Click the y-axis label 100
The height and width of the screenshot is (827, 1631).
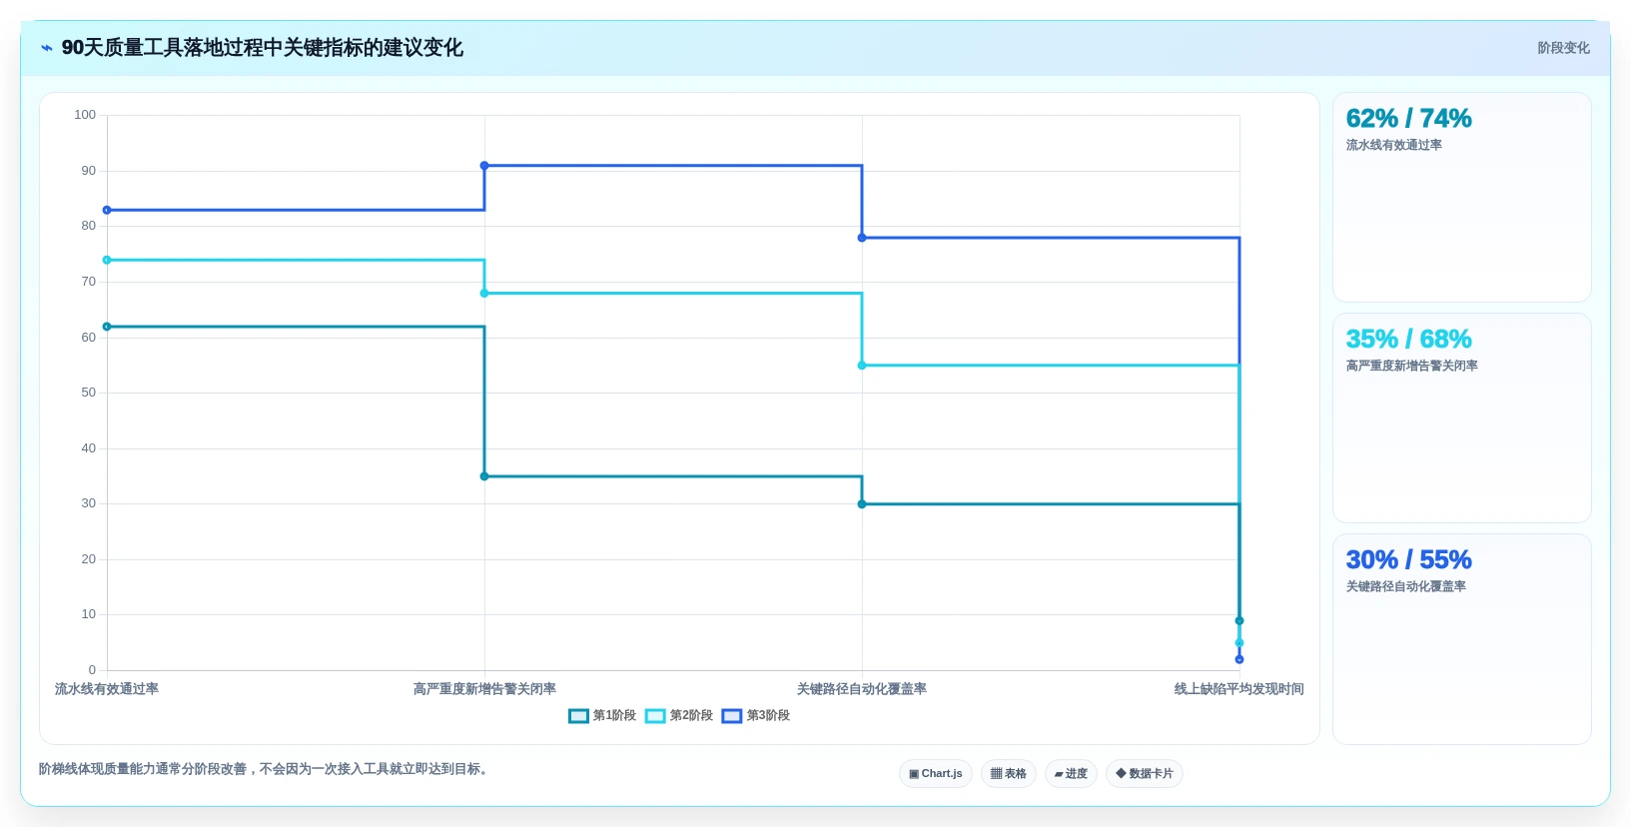(x=85, y=115)
